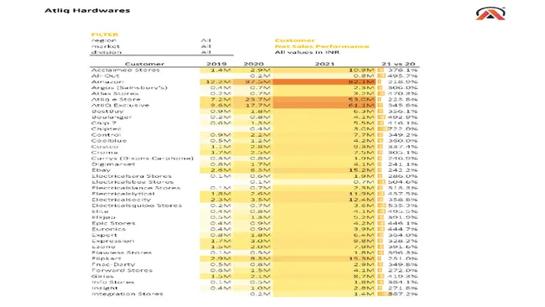
Task: Select the "Electricalsara Stores" customer name
Action: point(132,176)
